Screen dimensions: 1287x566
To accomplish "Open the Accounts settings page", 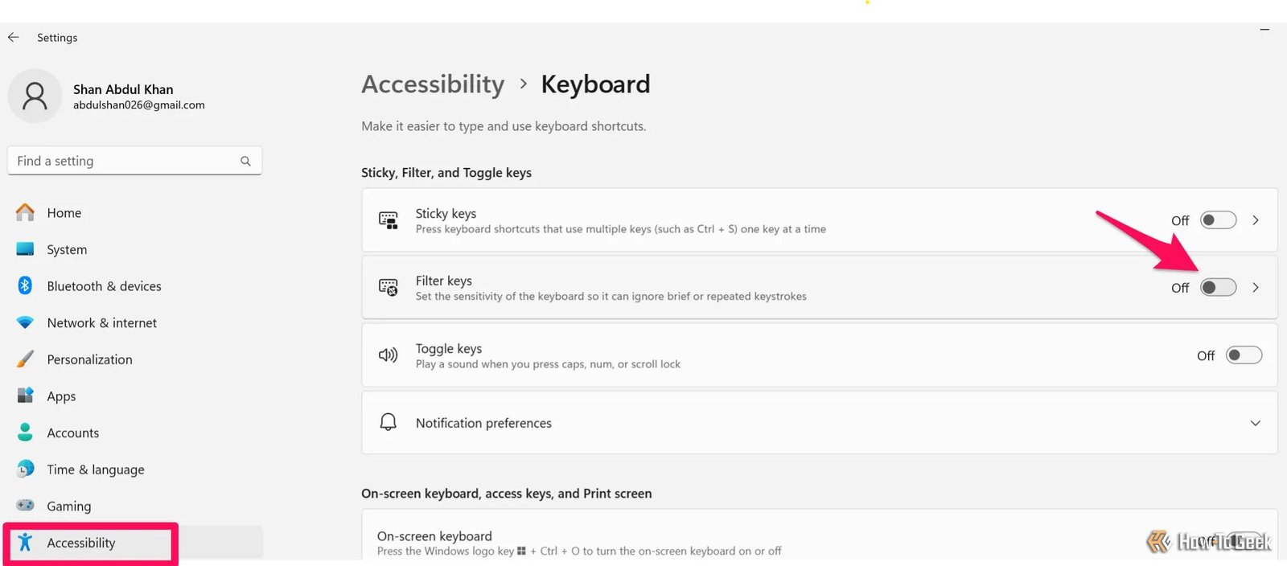I will click(73, 433).
